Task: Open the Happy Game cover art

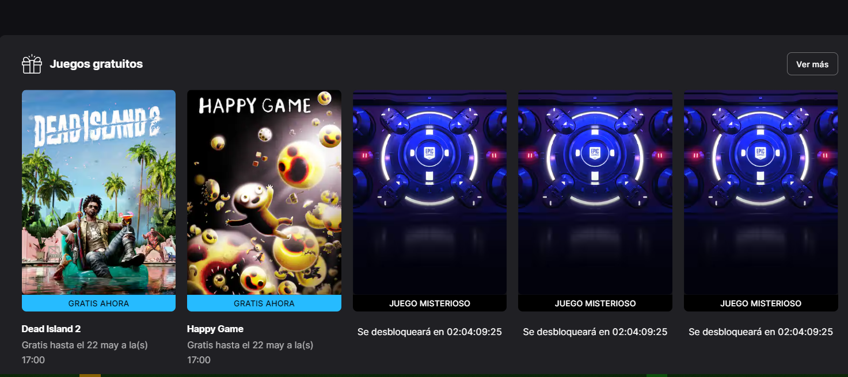Action: [x=264, y=193]
